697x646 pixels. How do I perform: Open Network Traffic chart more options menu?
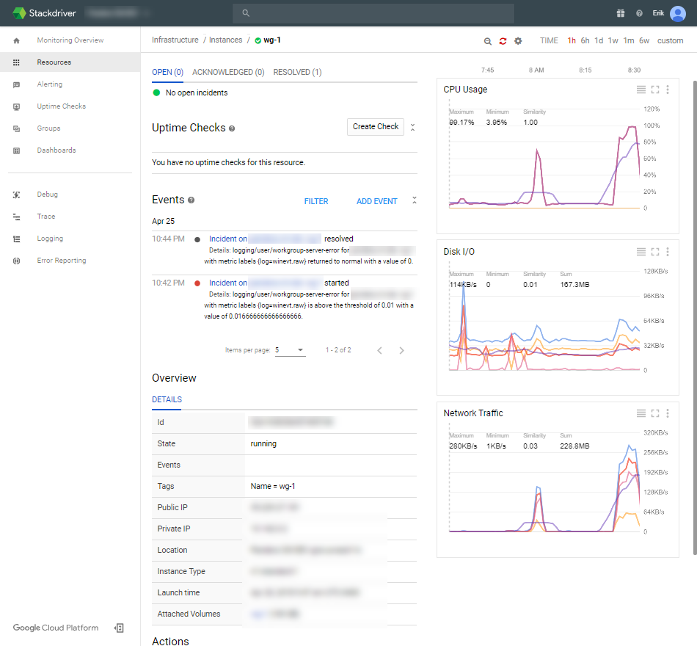668,413
